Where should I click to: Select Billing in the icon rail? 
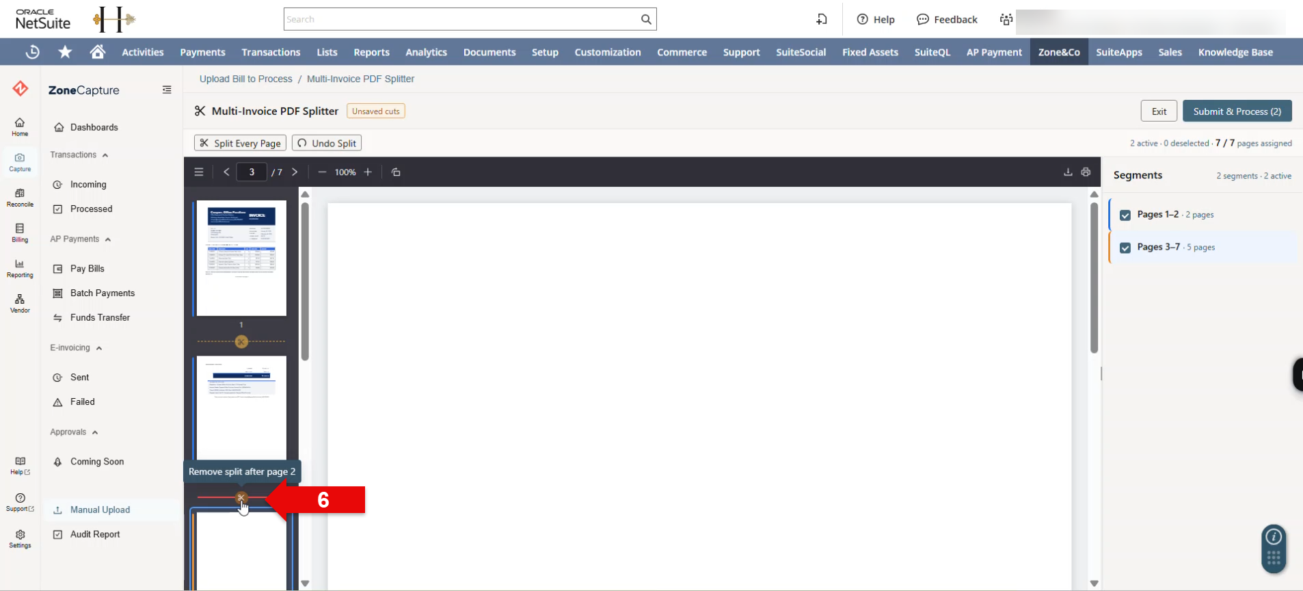pos(20,233)
